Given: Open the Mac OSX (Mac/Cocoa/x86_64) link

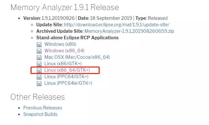Looking at the screenshot, I should pos(77,57).
